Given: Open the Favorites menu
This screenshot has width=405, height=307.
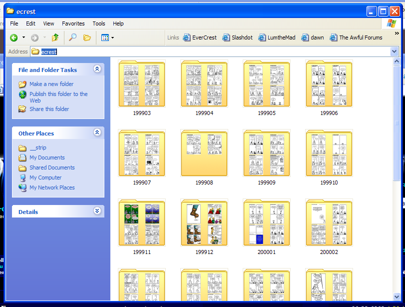Looking at the screenshot, I should pyautogui.click(x=73, y=23).
